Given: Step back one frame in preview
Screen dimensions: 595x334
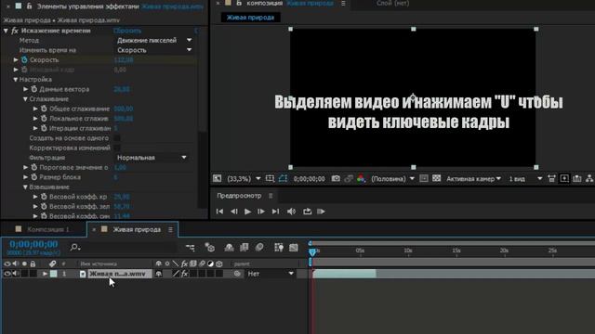Looking at the screenshot, I should coord(234,212).
